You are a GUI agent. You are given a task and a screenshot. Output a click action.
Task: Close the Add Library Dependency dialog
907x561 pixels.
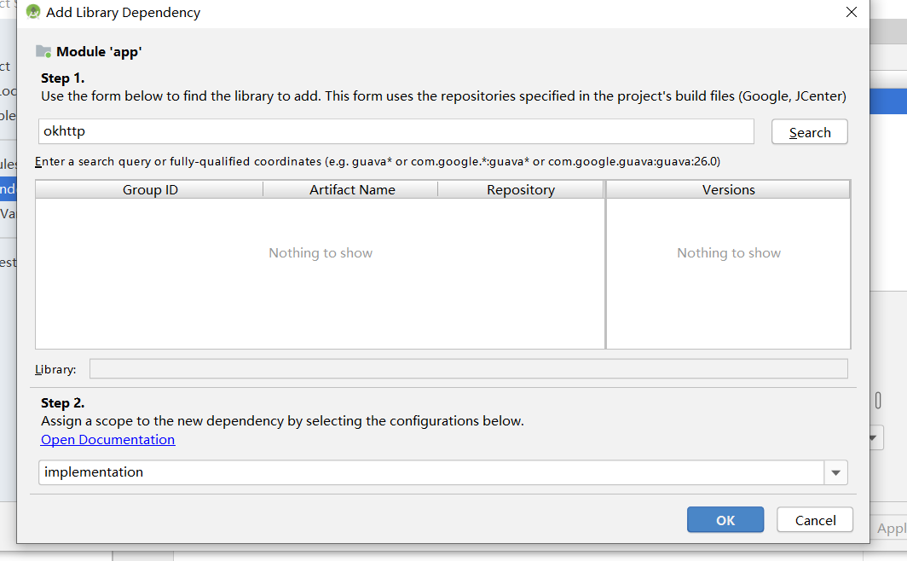[851, 13]
